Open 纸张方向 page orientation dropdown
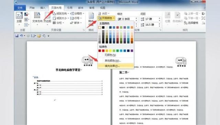This screenshot has height=125, width=220. click(x=61, y=14)
